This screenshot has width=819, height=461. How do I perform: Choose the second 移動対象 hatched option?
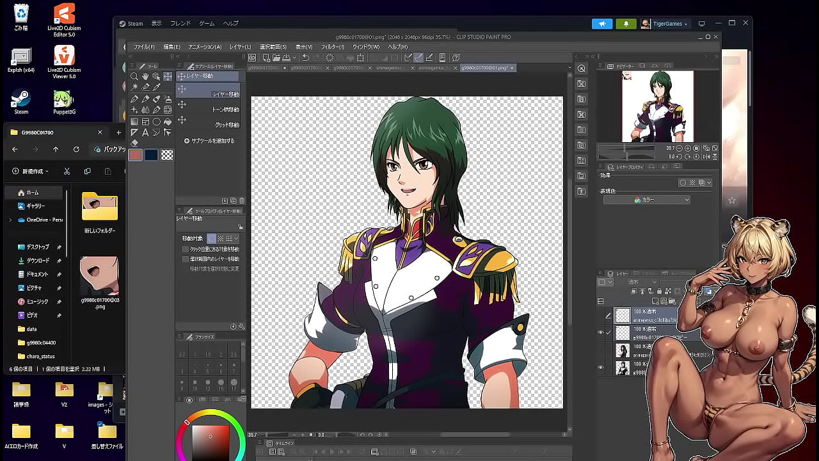219,238
